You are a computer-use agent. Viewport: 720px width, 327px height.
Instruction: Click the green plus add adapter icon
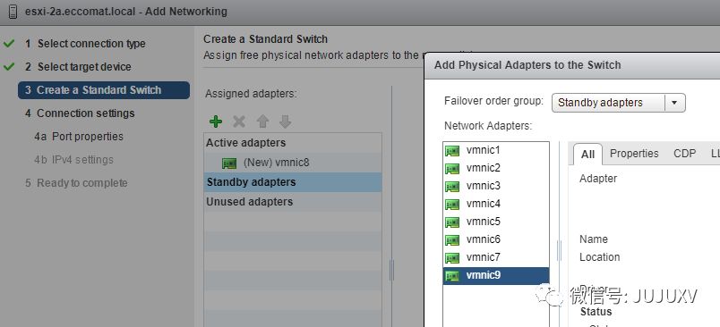coord(216,122)
